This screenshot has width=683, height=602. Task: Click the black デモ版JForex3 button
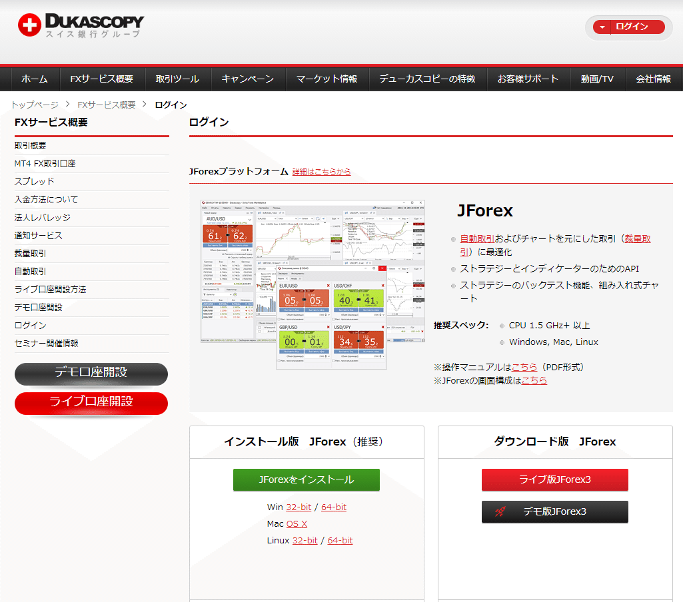(555, 511)
